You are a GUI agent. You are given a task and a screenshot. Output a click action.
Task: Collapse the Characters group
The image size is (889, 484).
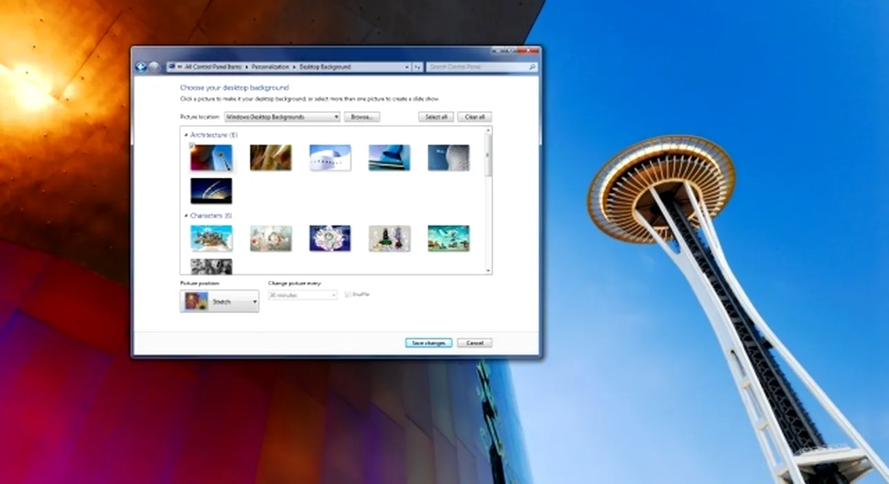click(186, 216)
